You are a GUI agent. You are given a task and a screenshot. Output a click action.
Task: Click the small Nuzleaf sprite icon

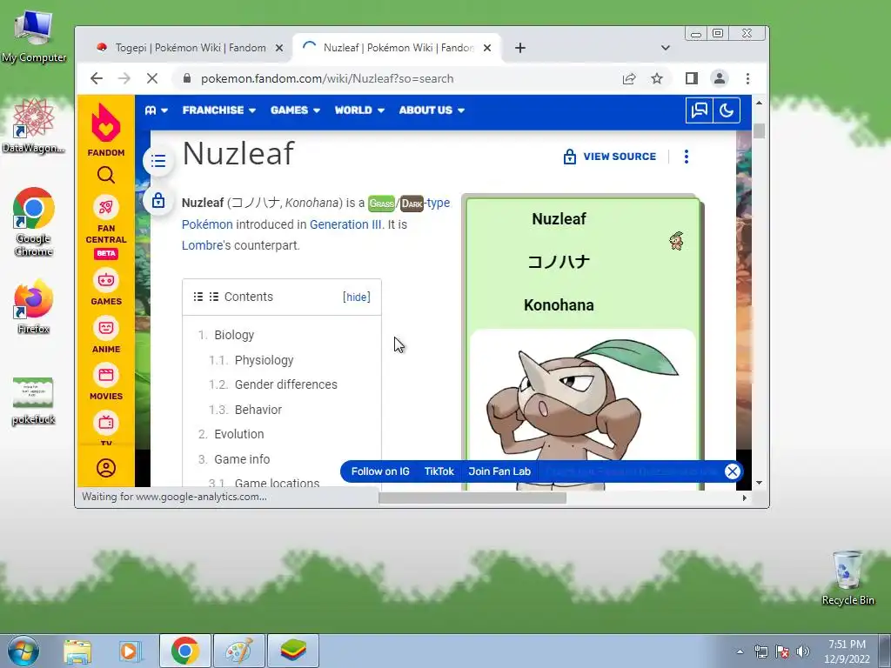pos(676,241)
